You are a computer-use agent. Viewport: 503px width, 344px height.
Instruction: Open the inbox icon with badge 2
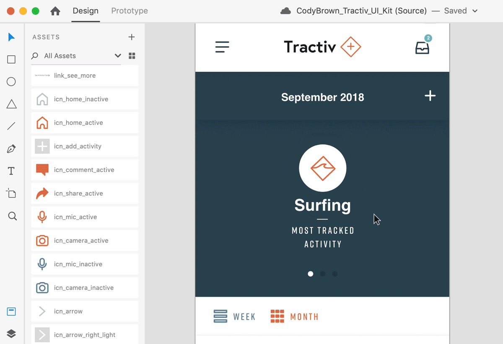[x=423, y=47]
